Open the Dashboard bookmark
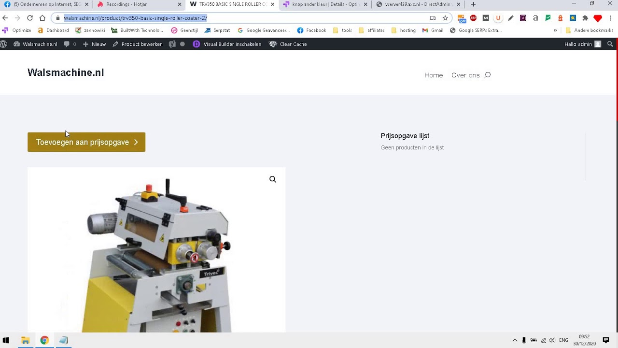Image resolution: width=618 pixels, height=348 pixels. click(53, 30)
